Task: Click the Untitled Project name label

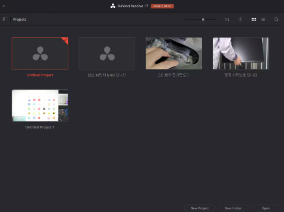Action: pyautogui.click(x=40, y=75)
